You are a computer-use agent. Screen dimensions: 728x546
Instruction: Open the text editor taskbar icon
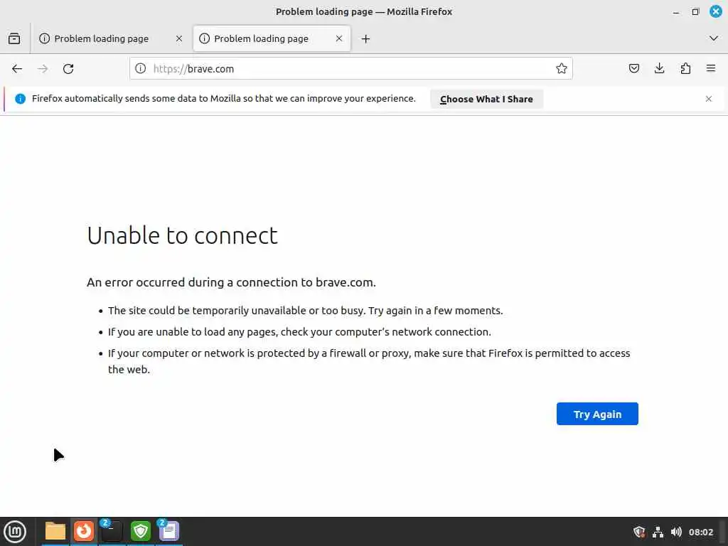click(x=168, y=531)
